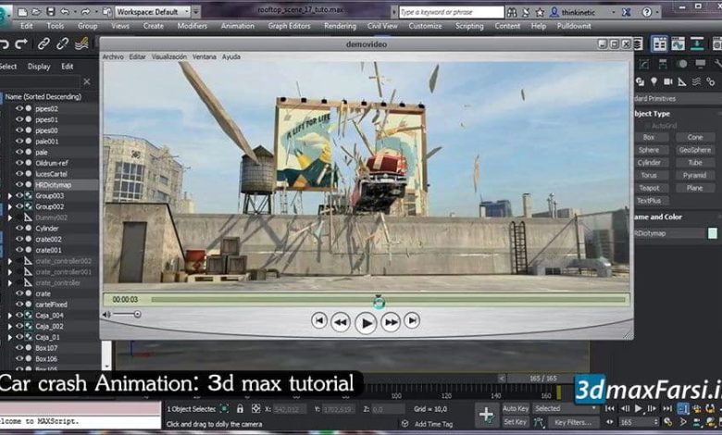Expand the crate_controller002 node
Screen dimensions: 722x435
9,261
